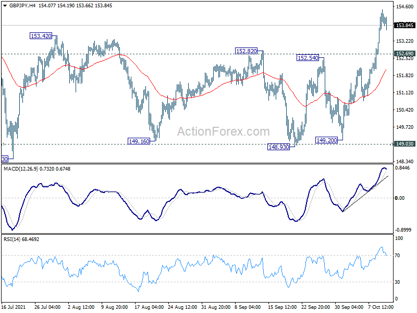
Task: Select the 2 Aug 12:00 time label
Action: 81,307
